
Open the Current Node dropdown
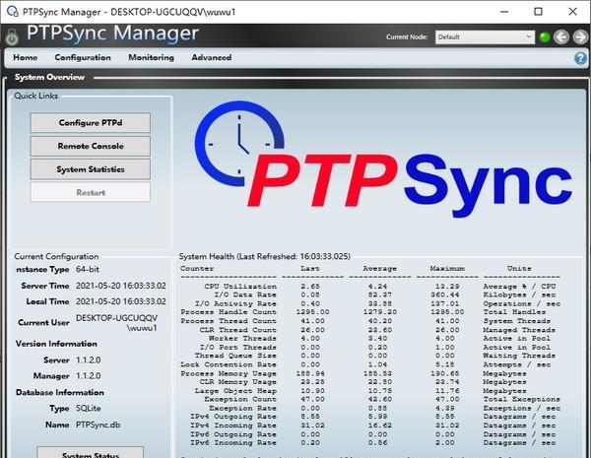[485, 37]
